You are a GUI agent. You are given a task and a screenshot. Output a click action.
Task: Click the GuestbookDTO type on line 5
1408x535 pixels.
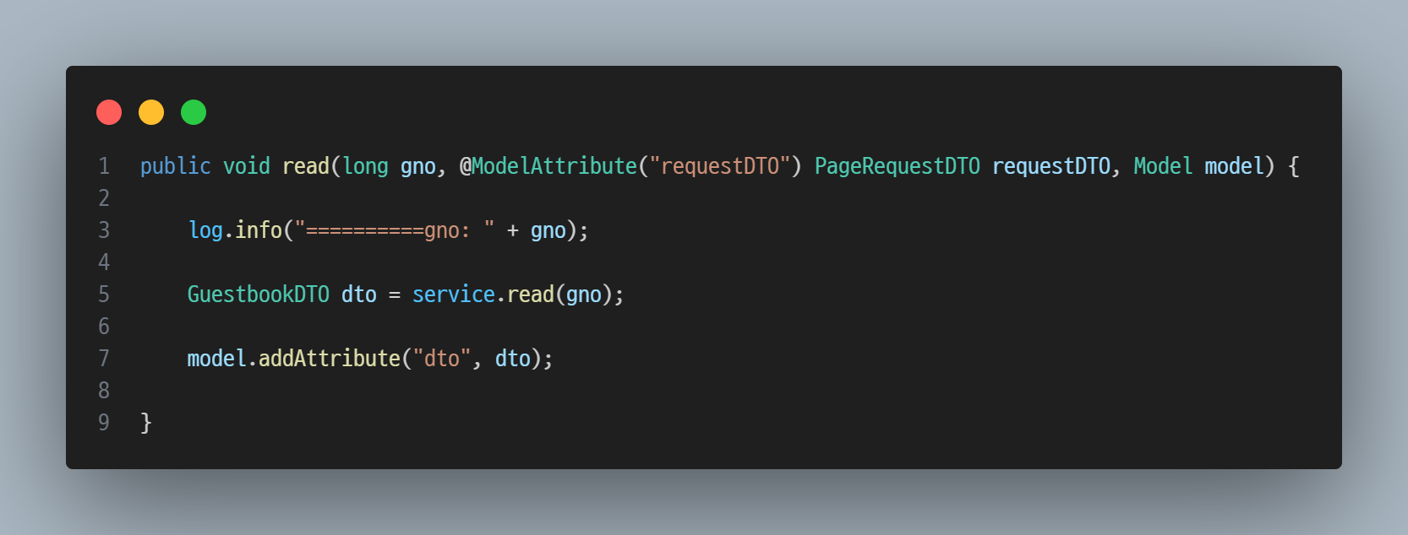[x=259, y=295]
